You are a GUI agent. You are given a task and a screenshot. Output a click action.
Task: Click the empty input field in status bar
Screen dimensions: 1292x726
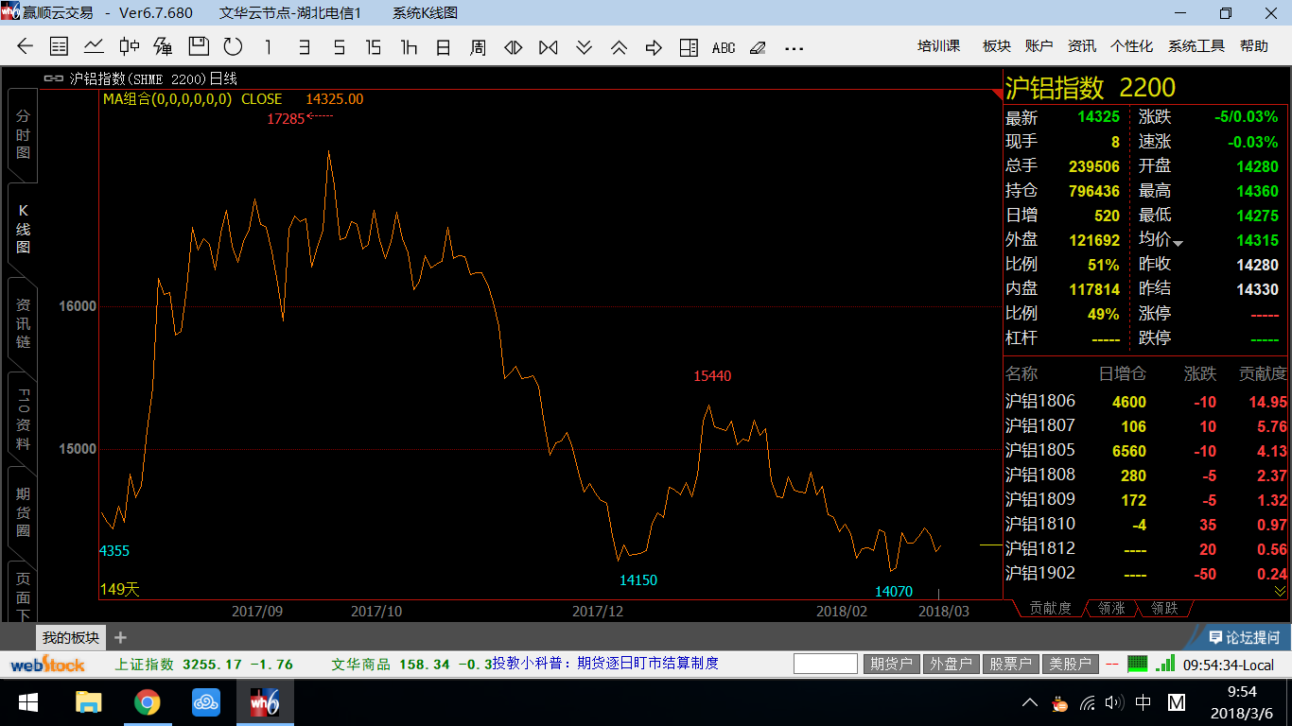point(825,664)
